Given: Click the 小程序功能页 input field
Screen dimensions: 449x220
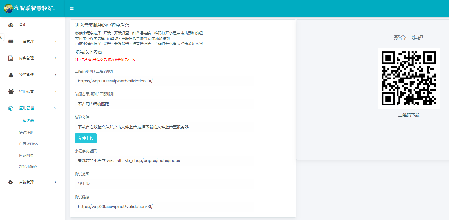Looking at the screenshot, I should (x=164, y=161).
